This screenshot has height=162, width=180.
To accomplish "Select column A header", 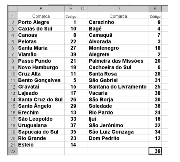I will 41,9.
